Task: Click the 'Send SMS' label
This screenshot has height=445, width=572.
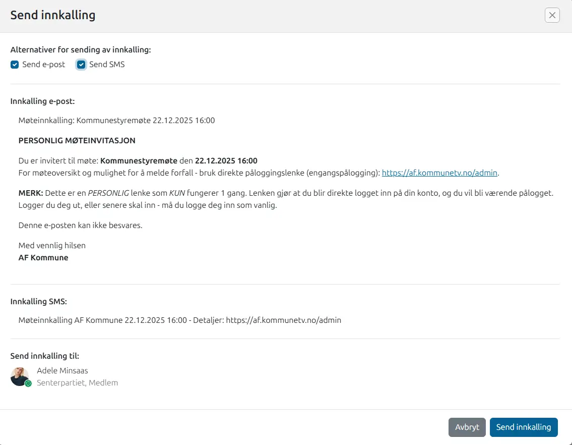Action: click(x=107, y=64)
